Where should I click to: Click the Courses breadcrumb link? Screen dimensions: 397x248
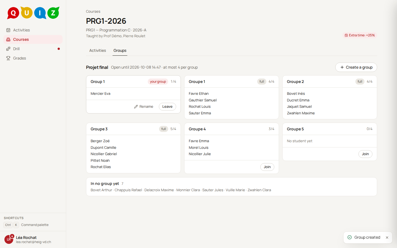click(x=93, y=11)
